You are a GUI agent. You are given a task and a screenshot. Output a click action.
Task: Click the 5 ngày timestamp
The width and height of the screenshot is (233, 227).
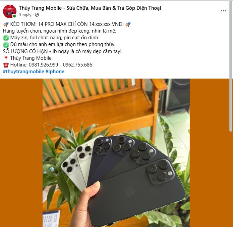[x=25, y=15]
